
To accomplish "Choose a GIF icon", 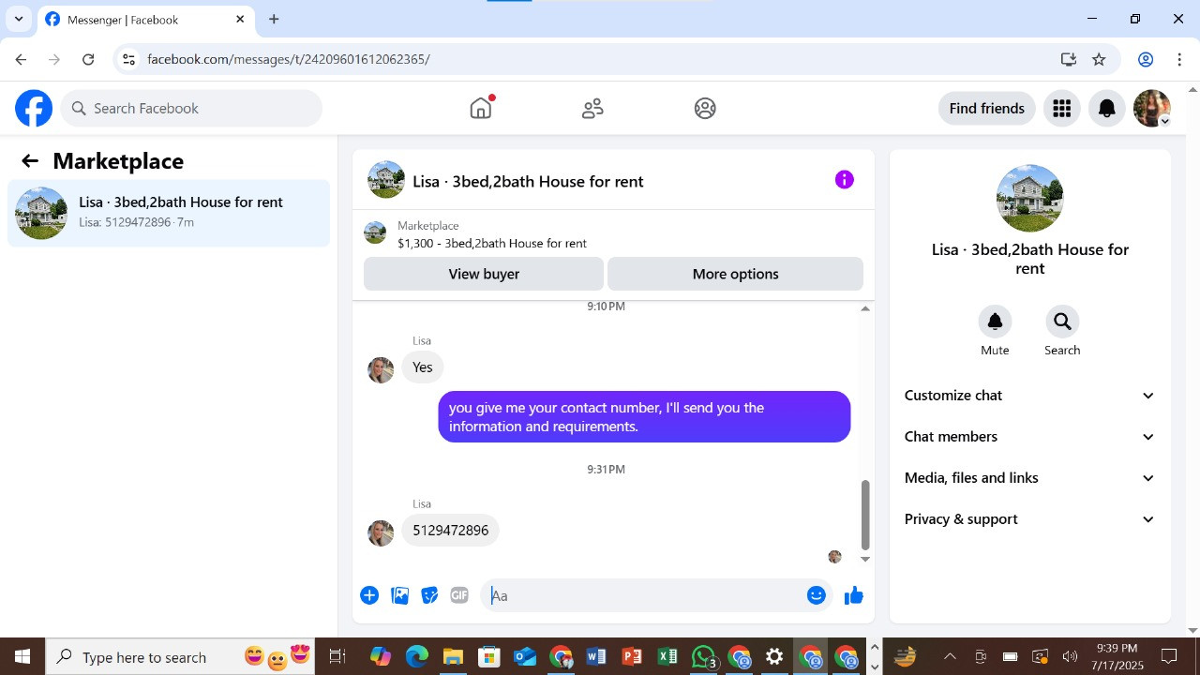I will tap(459, 595).
